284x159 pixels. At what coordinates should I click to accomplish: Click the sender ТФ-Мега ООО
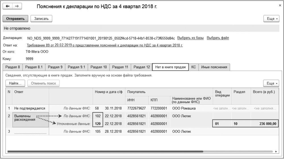[x=37, y=52]
